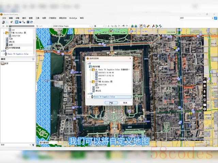Image resolution: width=218 pixels, height=163 pixels.
Task: Select the BirdsEye folder in the dialog
Action: point(102,81)
